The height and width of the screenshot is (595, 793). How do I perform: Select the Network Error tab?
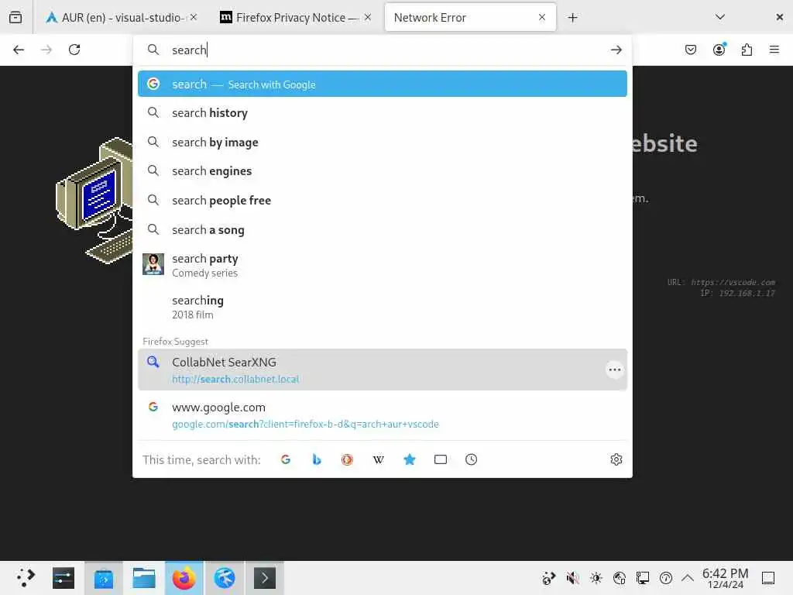tap(470, 18)
